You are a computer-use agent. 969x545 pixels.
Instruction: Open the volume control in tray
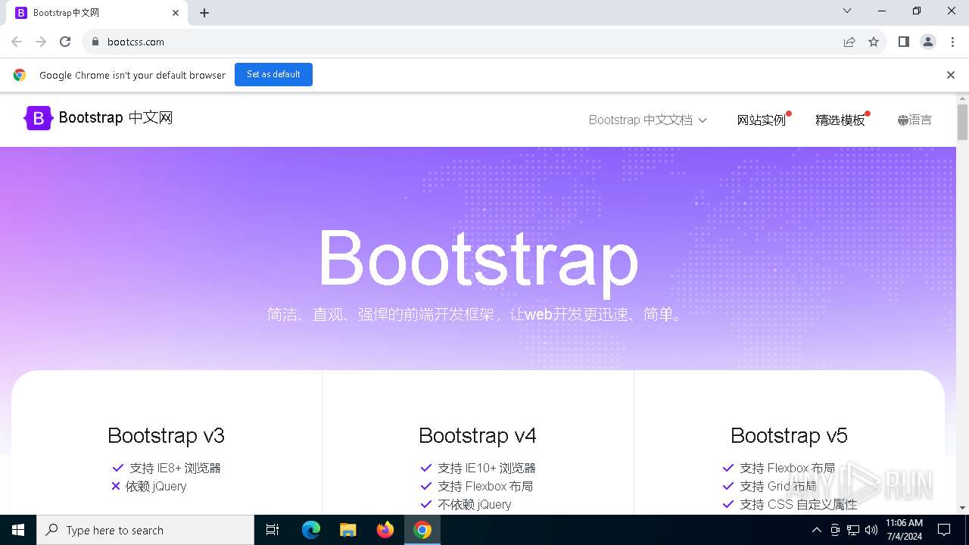(x=871, y=530)
